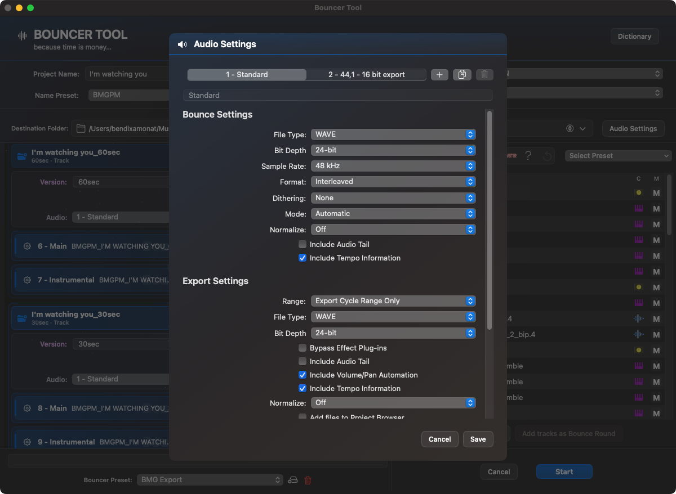The width and height of the screenshot is (676, 494).
Task: Click the Project Name input field
Action: point(127,74)
